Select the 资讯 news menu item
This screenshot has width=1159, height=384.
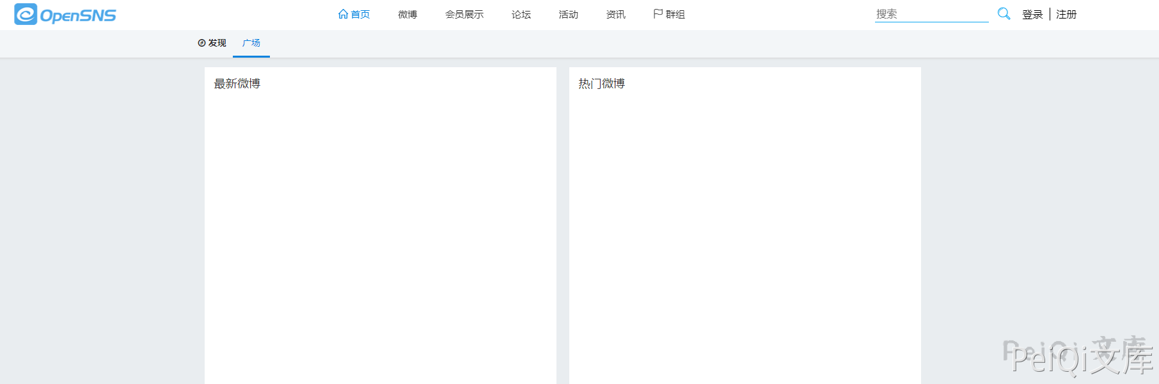coord(616,15)
